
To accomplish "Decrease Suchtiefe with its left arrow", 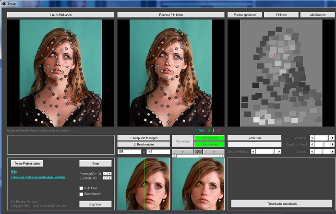I will coord(105,178).
